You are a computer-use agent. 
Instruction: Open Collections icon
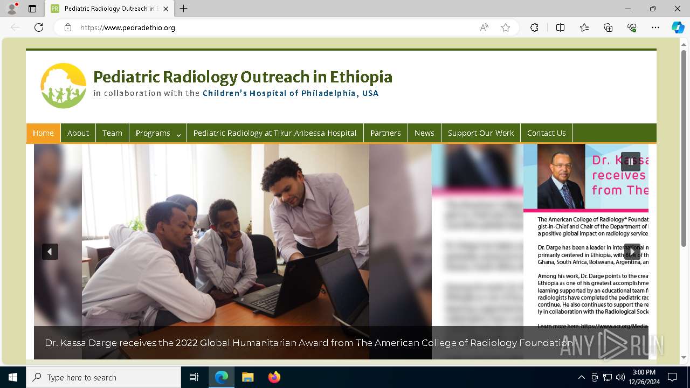608,27
